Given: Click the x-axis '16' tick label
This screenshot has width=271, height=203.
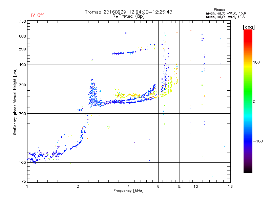Looking at the screenshot, I should (230, 186).
